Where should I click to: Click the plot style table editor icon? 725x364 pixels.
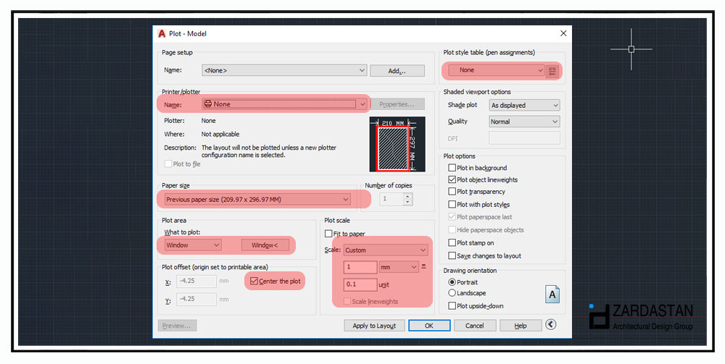pyautogui.click(x=552, y=70)
